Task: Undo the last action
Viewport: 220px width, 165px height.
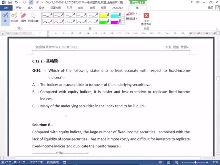Action: coord(16,2)
